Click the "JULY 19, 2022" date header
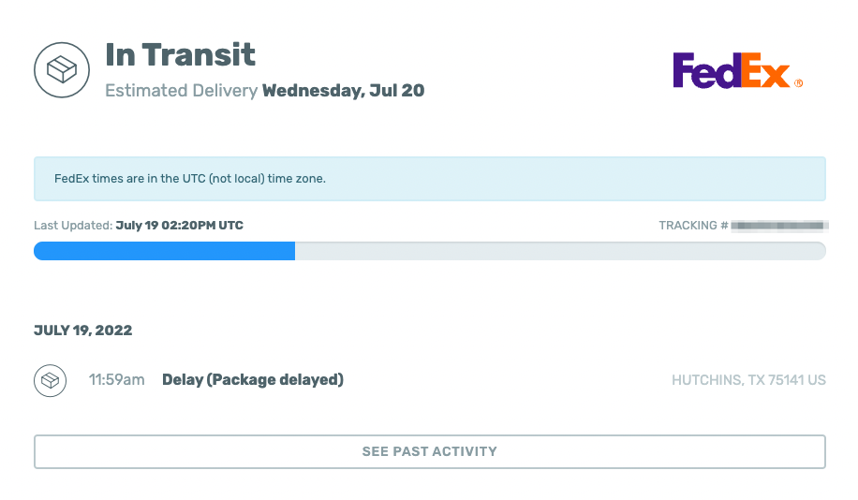The width and height of the screenshot is (858, 500). (82, 331)
